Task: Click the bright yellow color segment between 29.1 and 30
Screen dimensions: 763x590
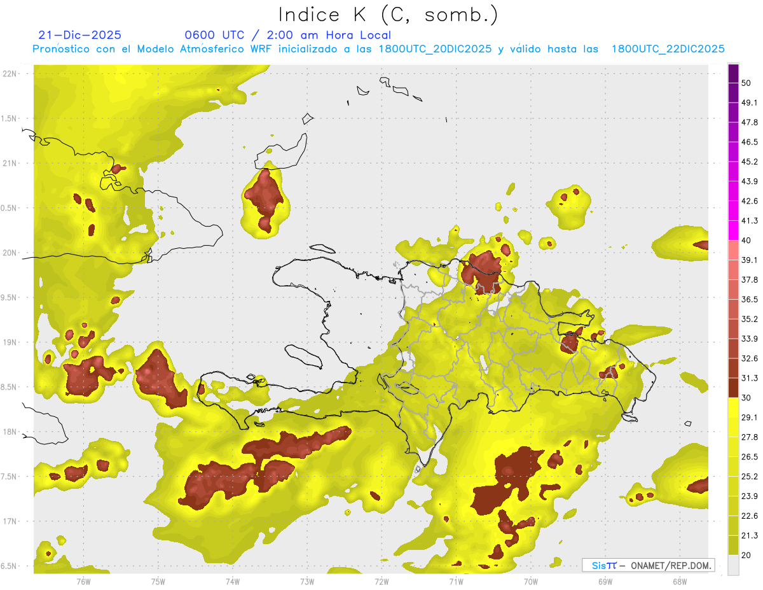Action: [x=733, y=408]
